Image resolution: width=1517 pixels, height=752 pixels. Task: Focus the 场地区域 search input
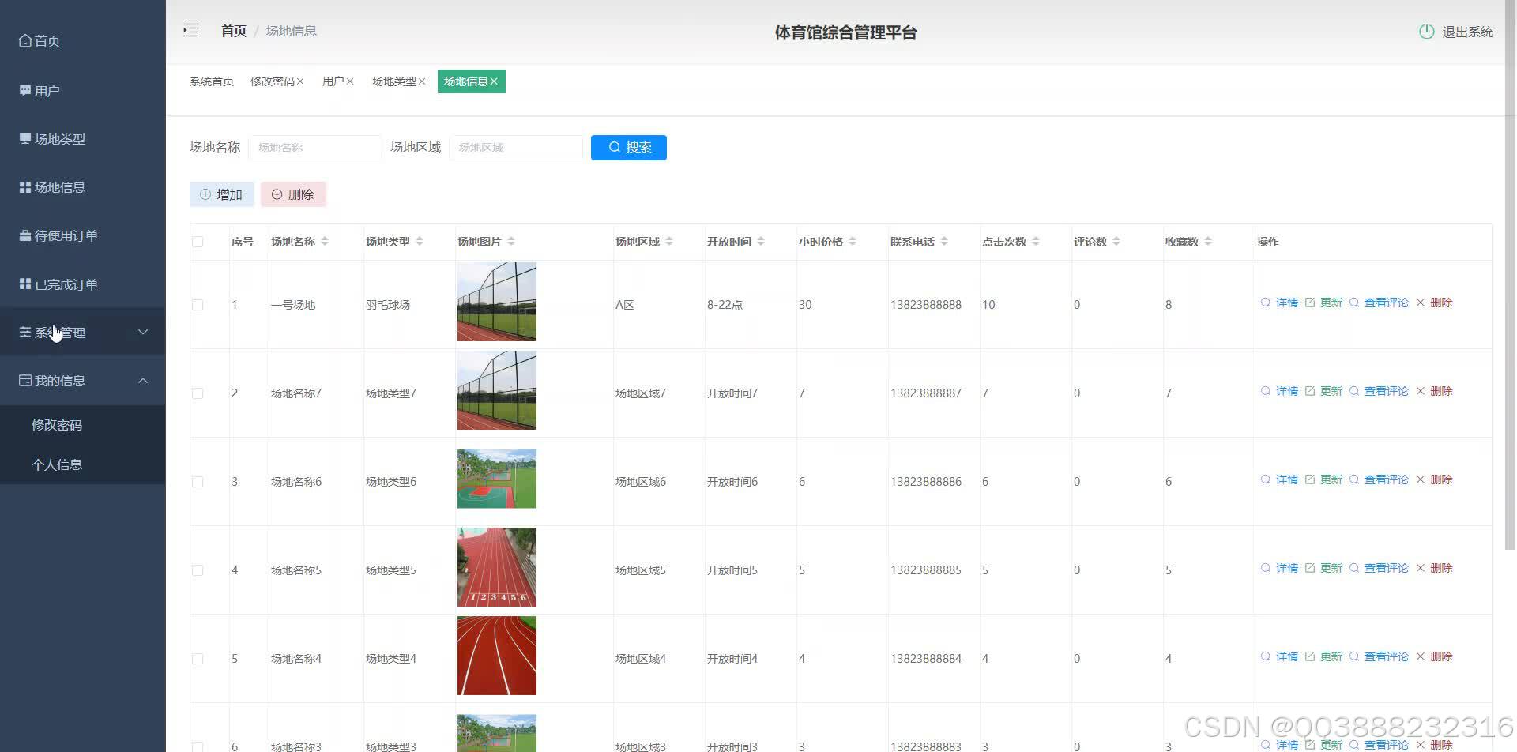(x=516, y=148)
